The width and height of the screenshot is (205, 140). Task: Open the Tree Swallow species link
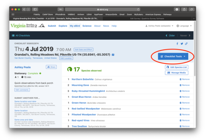point(79,126)
